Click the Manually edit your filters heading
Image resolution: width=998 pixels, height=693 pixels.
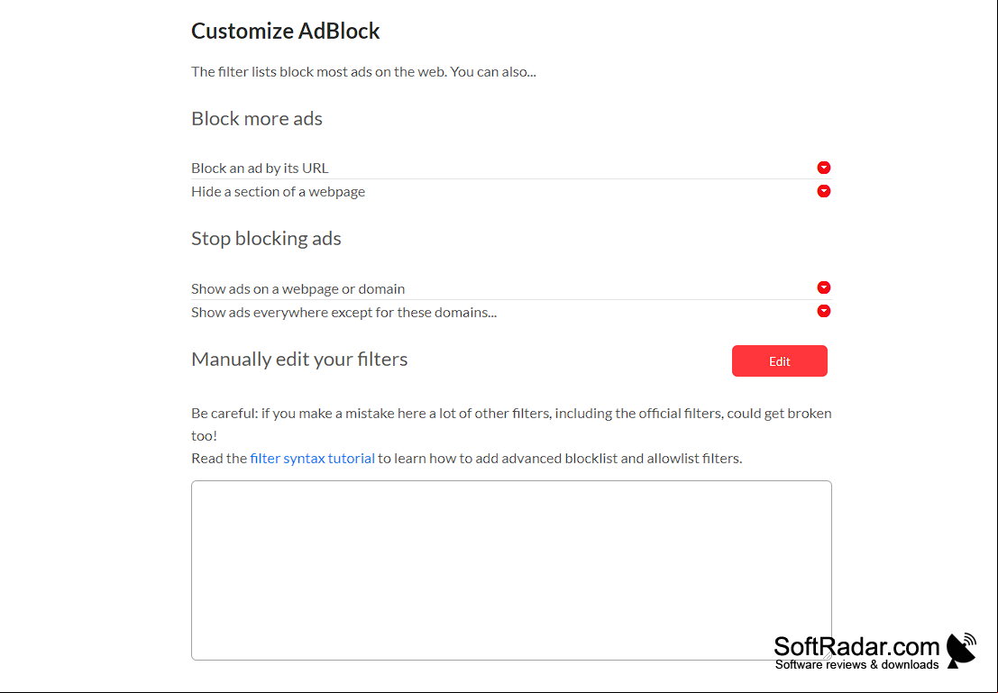[x=299, y=360]
